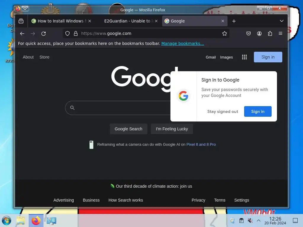Open the Business footer link
Screen dimensions: 303x227
click(x=91, y=200)
